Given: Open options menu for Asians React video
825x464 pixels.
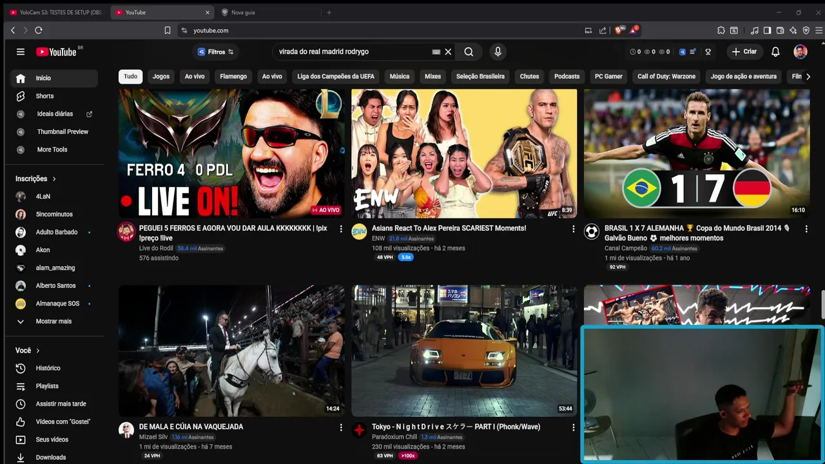Looking at the screenshot, I should click(x=574, y=229).
